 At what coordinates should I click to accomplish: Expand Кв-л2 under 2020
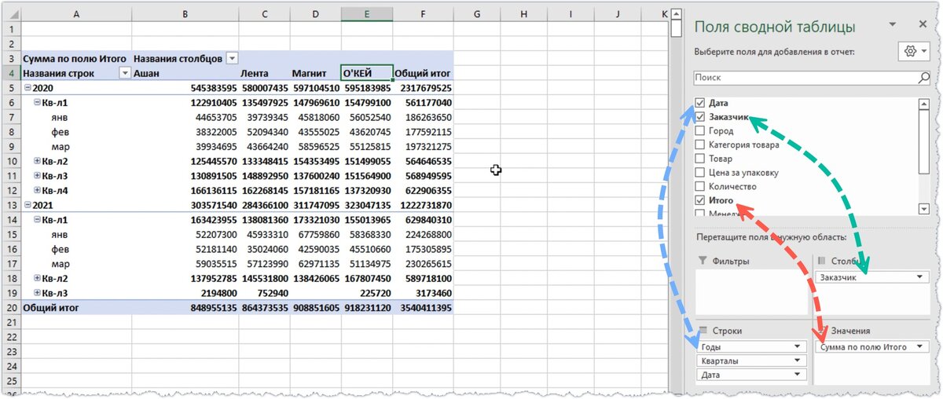[37, 160]
